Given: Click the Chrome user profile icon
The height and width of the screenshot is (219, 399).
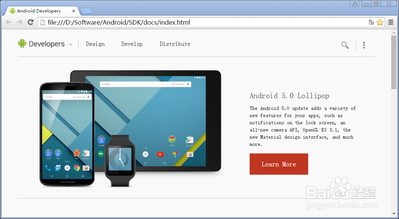Looking at the screenshot, I should pos(355,4).
